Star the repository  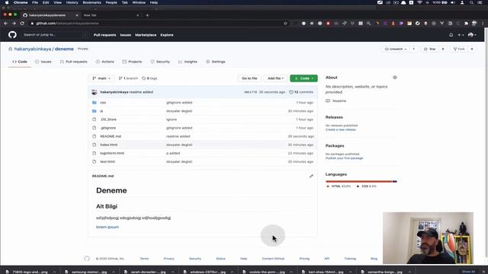pos(429,49)
